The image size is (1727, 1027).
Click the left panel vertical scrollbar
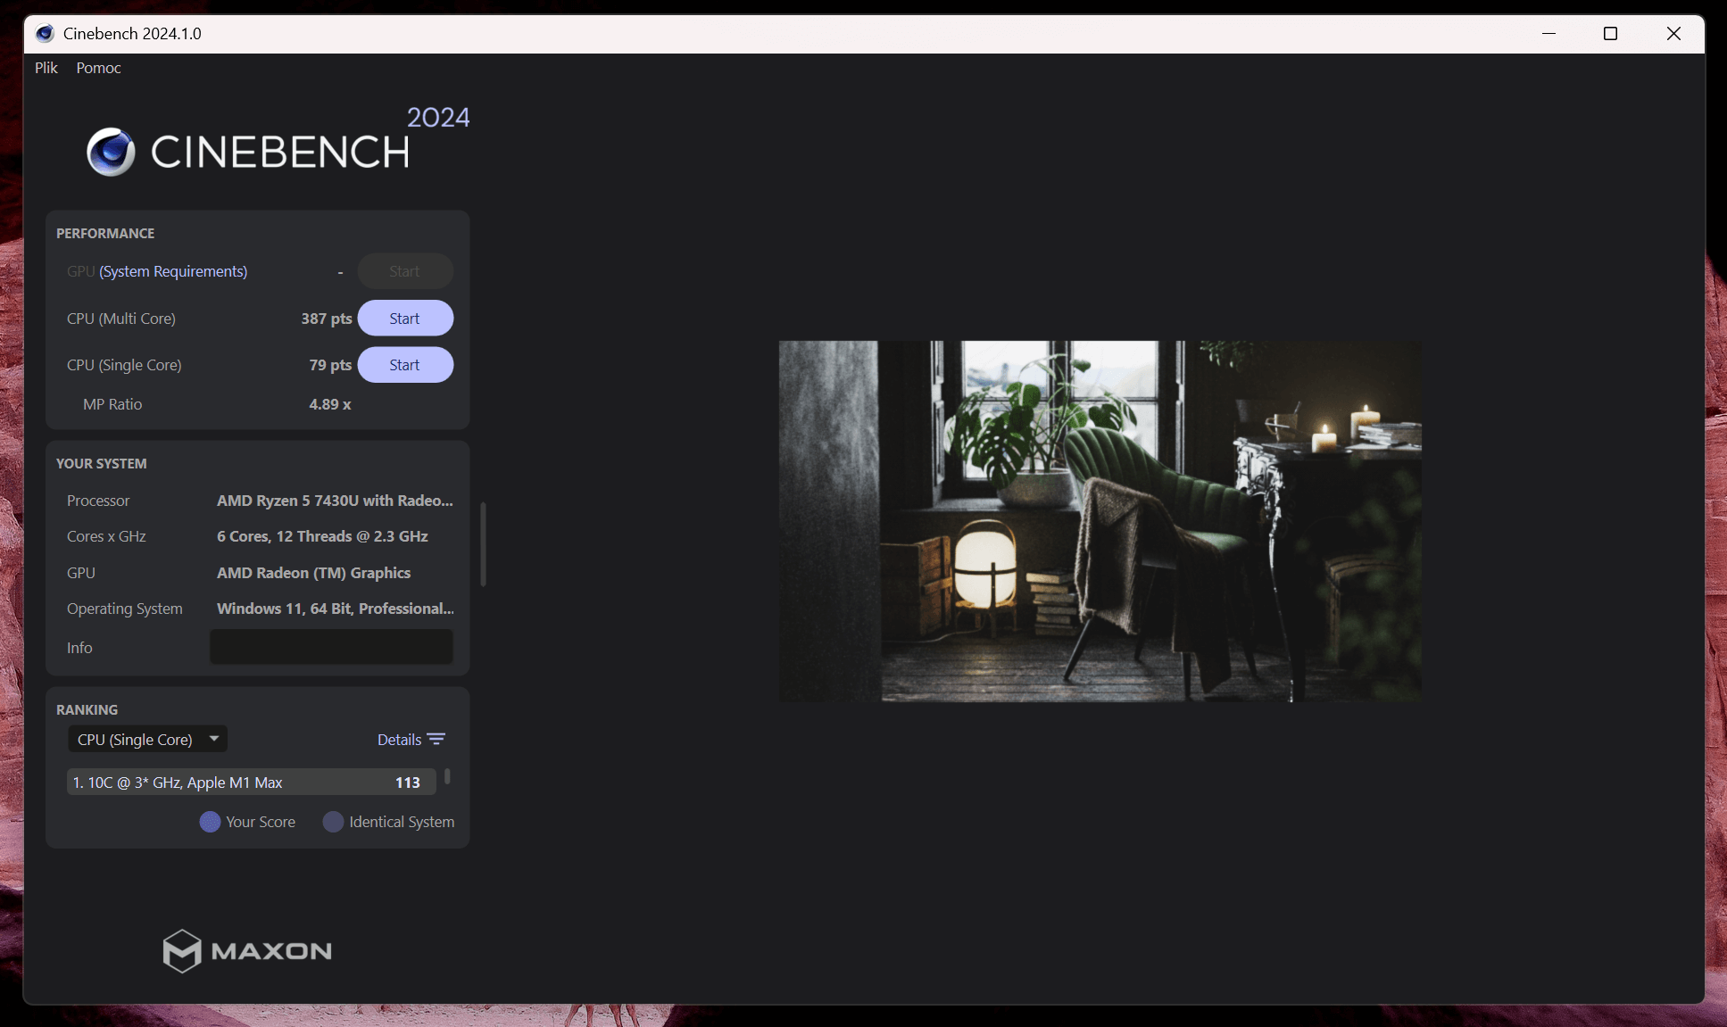point(483,544)
